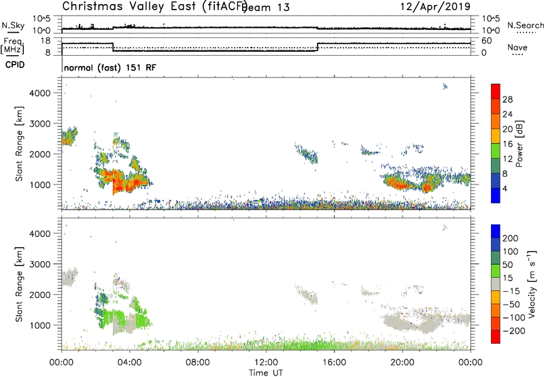Pick the yellow 16–20 dB power colorbar segment
The width and height of the screenshot is (544, 377).
click(496, 136)
